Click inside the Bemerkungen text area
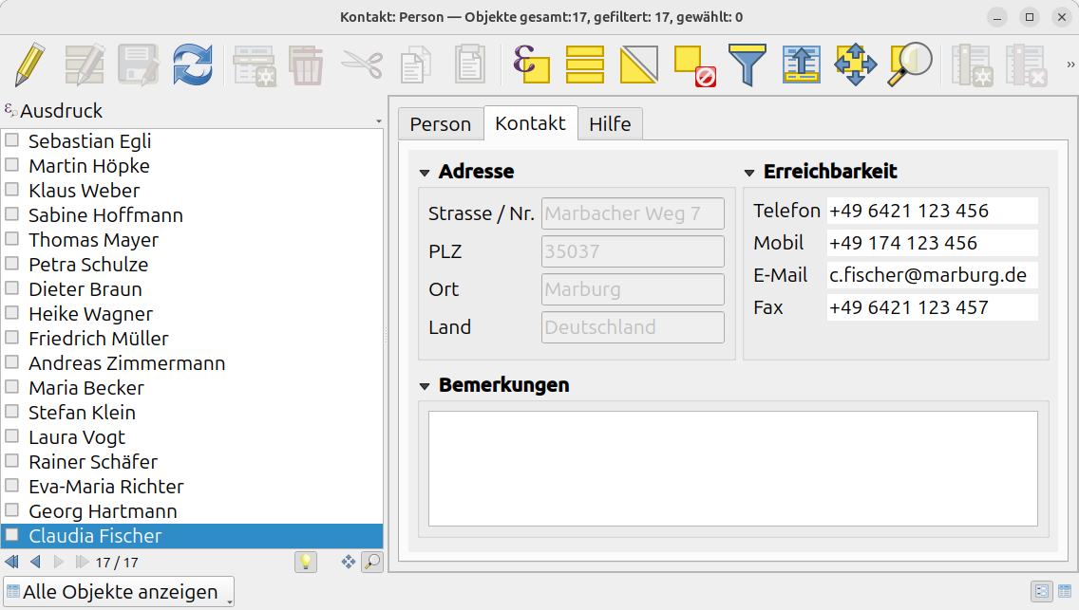Screen dimensions: 1079x610 coord(733,469)
